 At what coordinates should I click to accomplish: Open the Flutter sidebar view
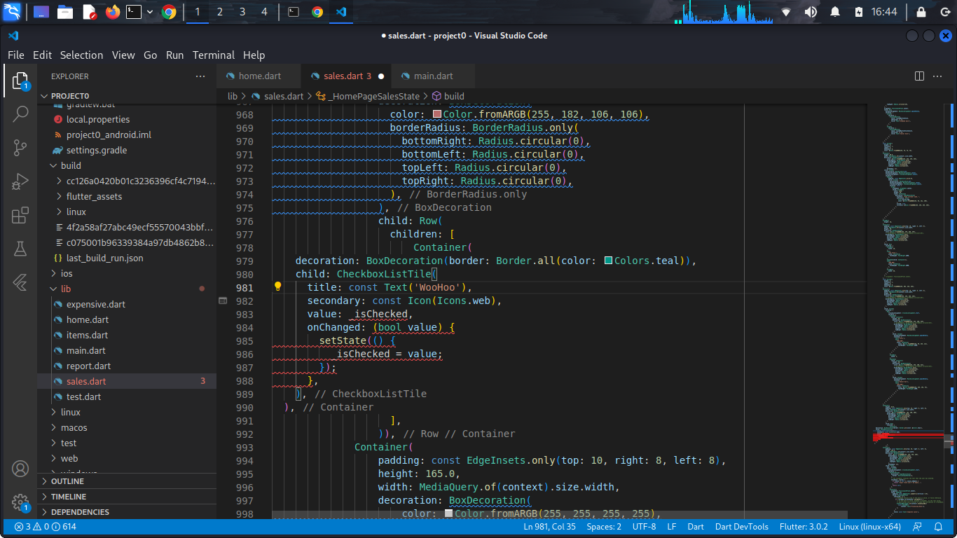20,282
